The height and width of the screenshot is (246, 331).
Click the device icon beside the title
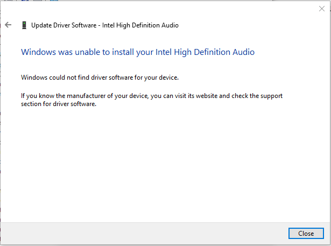pos(24,25)
